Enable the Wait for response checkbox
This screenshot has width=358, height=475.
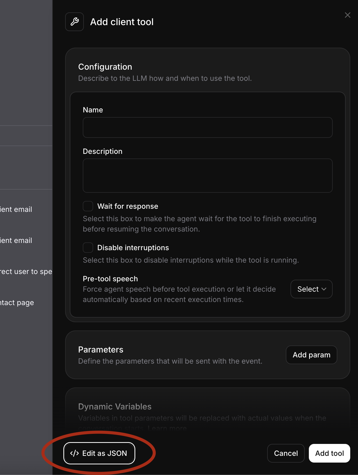(88, 206)
